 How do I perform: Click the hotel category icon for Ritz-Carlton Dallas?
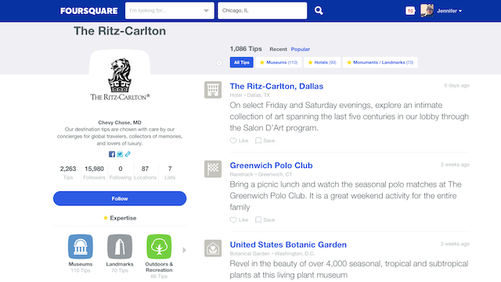[x=213, y=90]
